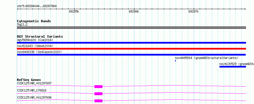Select the CCDC125|NM_176816 exon block

coord(98,94)
